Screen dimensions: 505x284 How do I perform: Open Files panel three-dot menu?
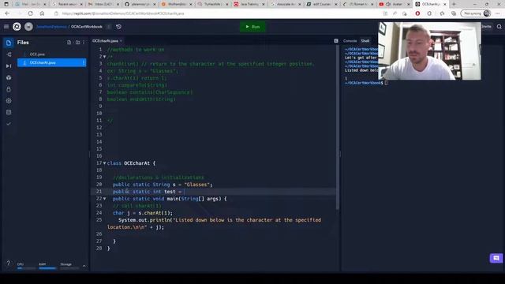84,43
